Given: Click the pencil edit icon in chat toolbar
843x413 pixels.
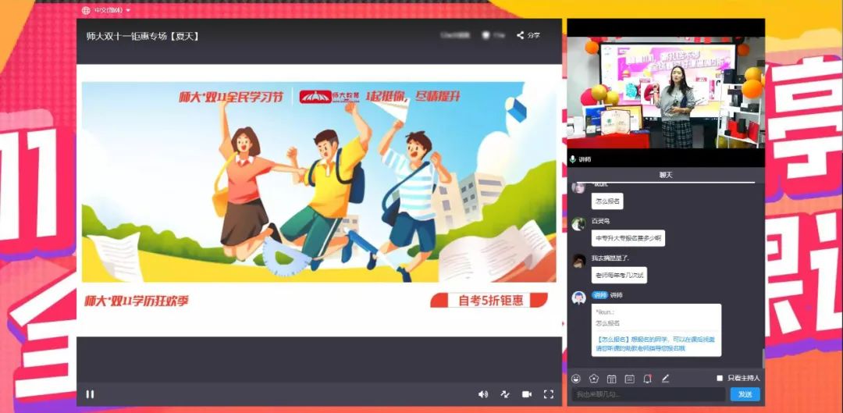Looking at the screenshot, I should [665, 379].
